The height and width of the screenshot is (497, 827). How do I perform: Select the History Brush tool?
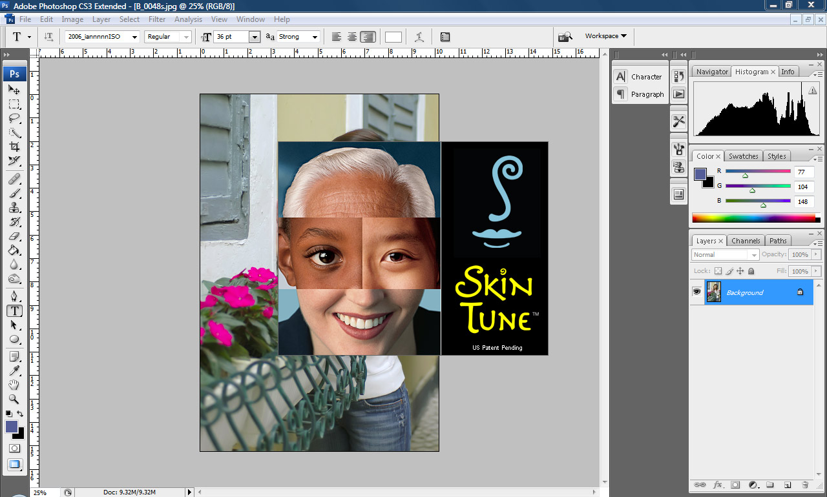[x=14, y=221]
